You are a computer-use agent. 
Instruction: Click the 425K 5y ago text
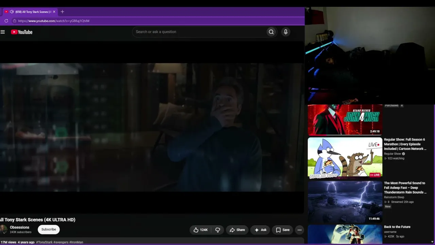tap(396, 236)
